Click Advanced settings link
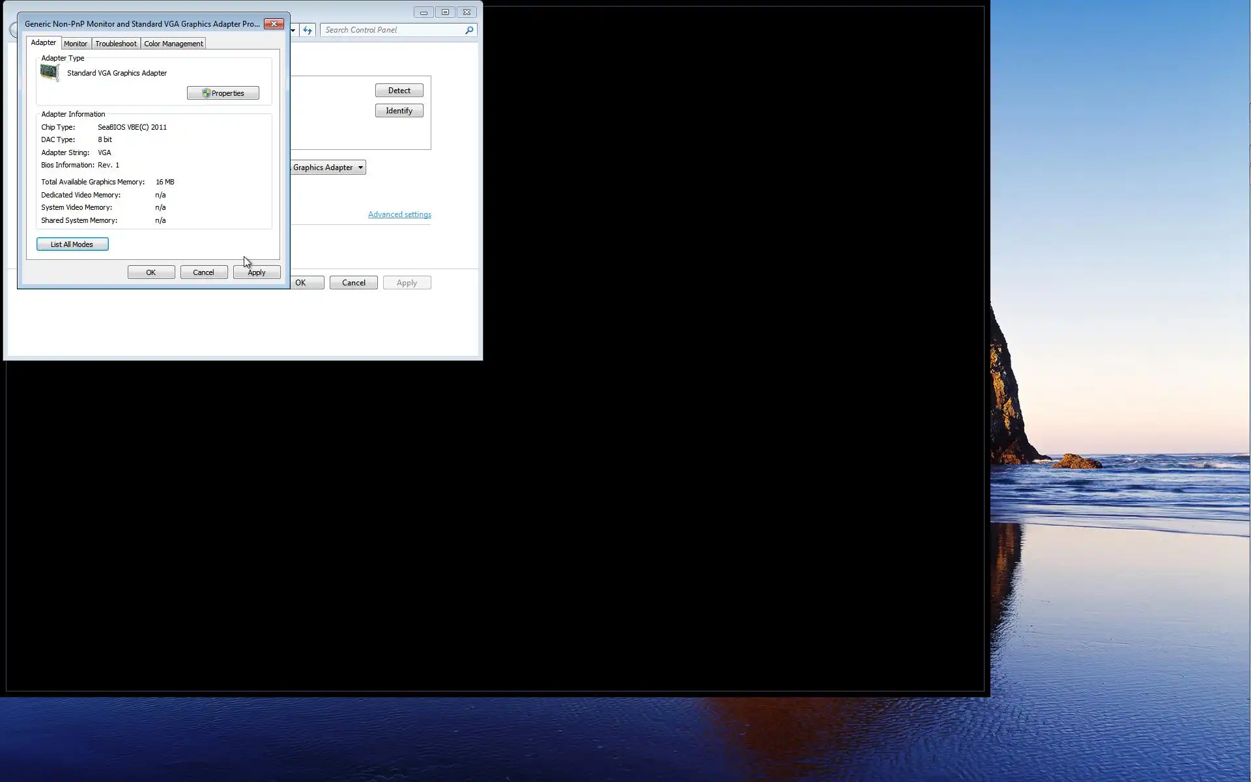 399,214
